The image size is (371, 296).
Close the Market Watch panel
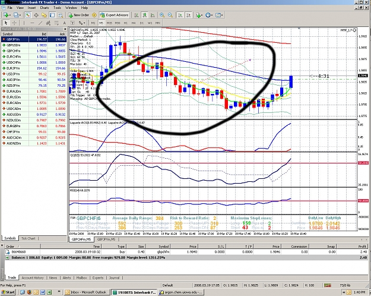[65, 29]
